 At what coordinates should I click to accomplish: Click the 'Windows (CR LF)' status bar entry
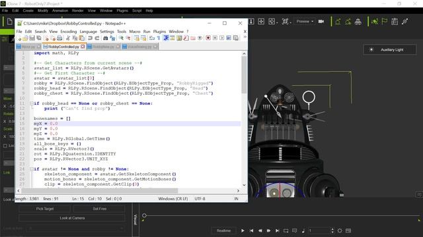coord(173,199)
